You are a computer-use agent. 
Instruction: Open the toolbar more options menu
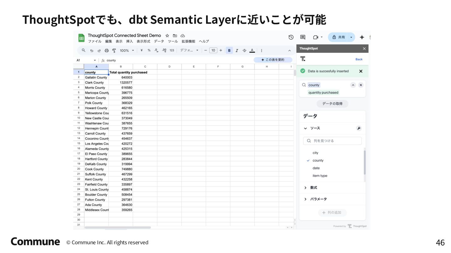pos(262,50)
